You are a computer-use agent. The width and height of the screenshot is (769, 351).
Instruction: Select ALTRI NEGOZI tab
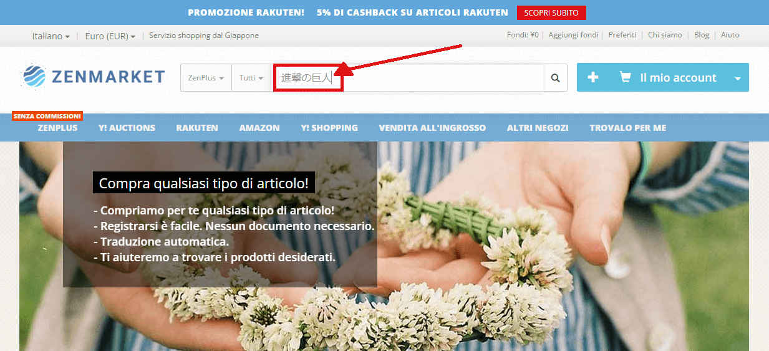[x=538, y=128]
